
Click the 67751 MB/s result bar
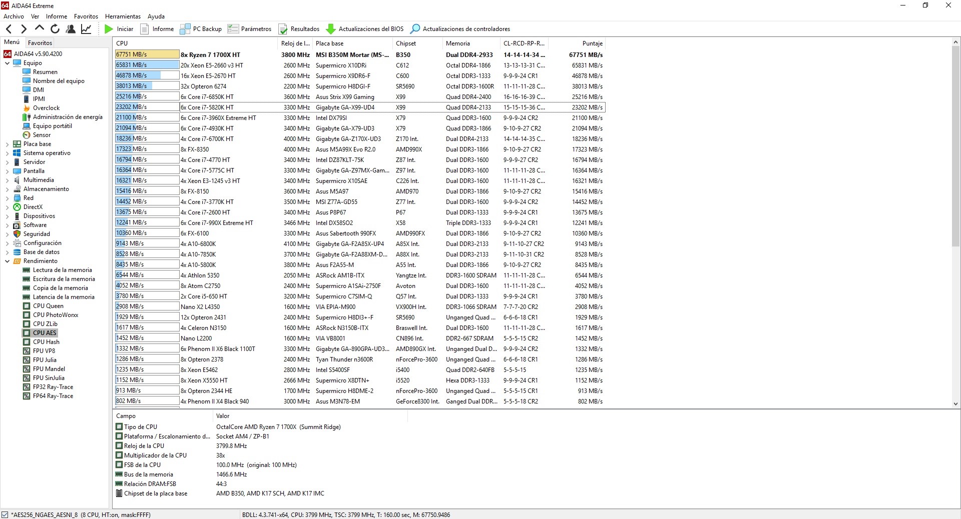pos(147,54)
